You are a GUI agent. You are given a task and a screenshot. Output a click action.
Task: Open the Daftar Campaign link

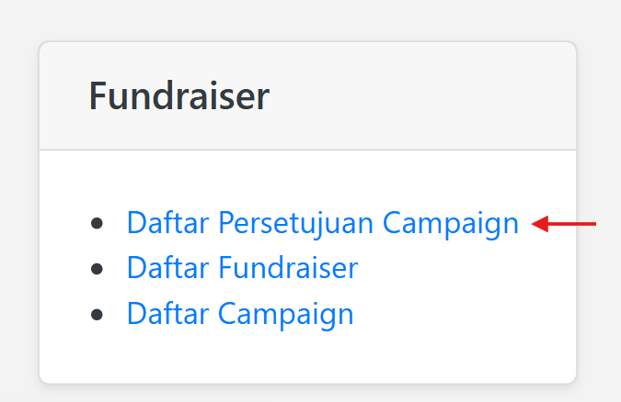[240, 313]
